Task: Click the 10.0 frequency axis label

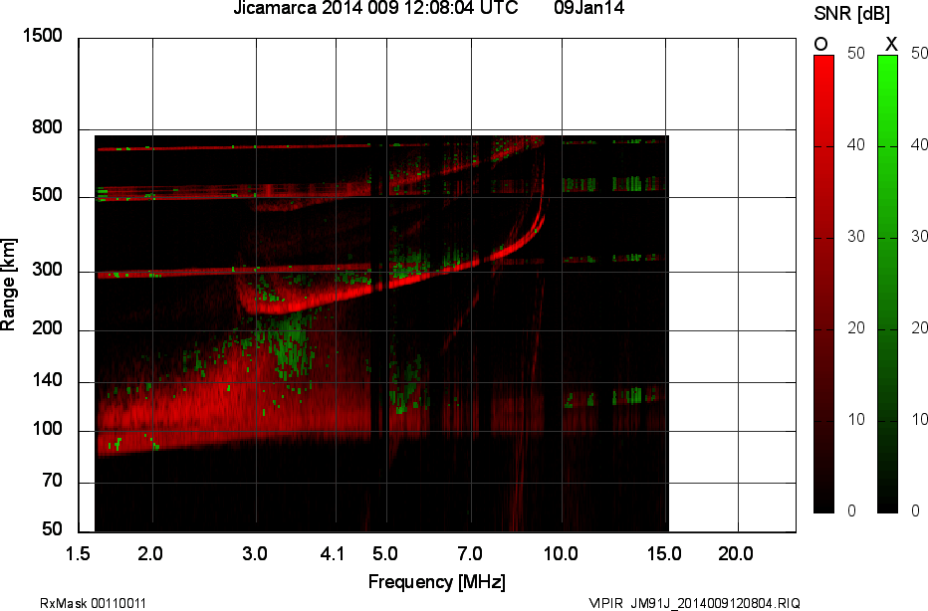Action: (x=561, y=554)
